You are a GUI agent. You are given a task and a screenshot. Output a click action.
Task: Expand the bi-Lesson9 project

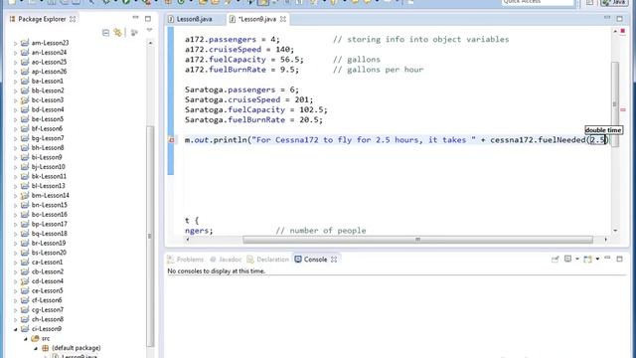tap(16, 157)
